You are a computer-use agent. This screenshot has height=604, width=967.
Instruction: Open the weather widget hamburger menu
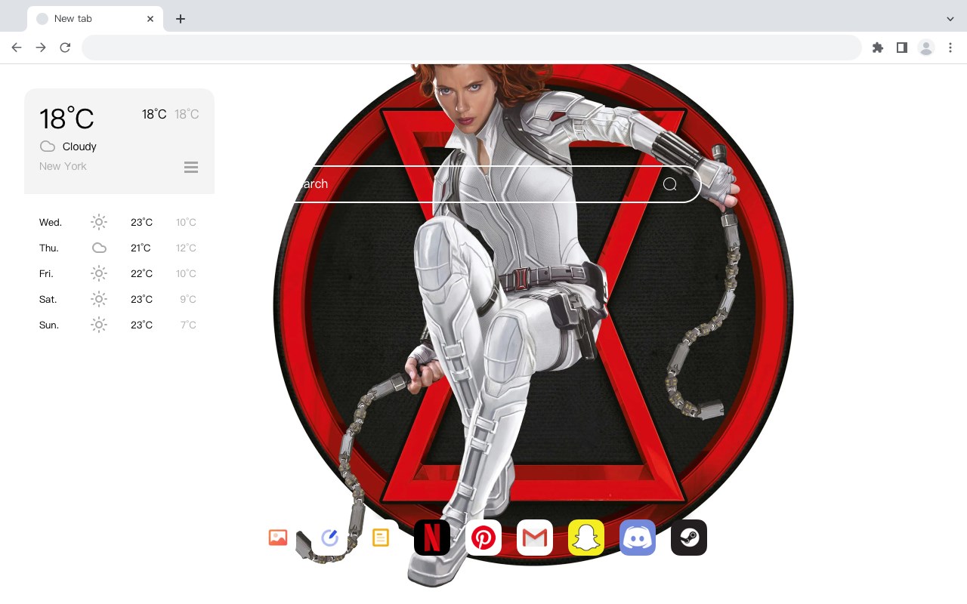tap(191, 167)
